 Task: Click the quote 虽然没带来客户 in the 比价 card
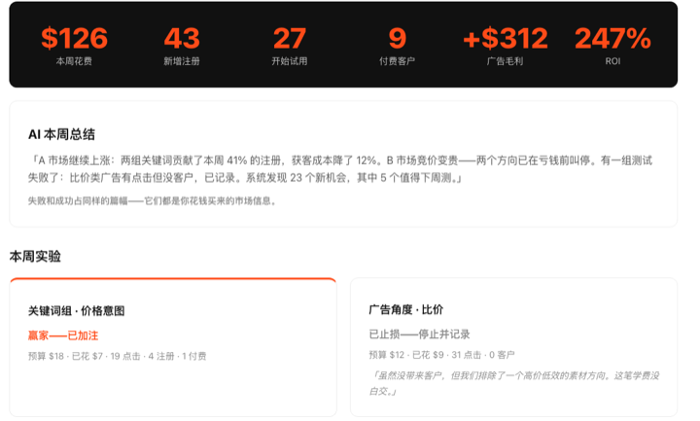514,383
